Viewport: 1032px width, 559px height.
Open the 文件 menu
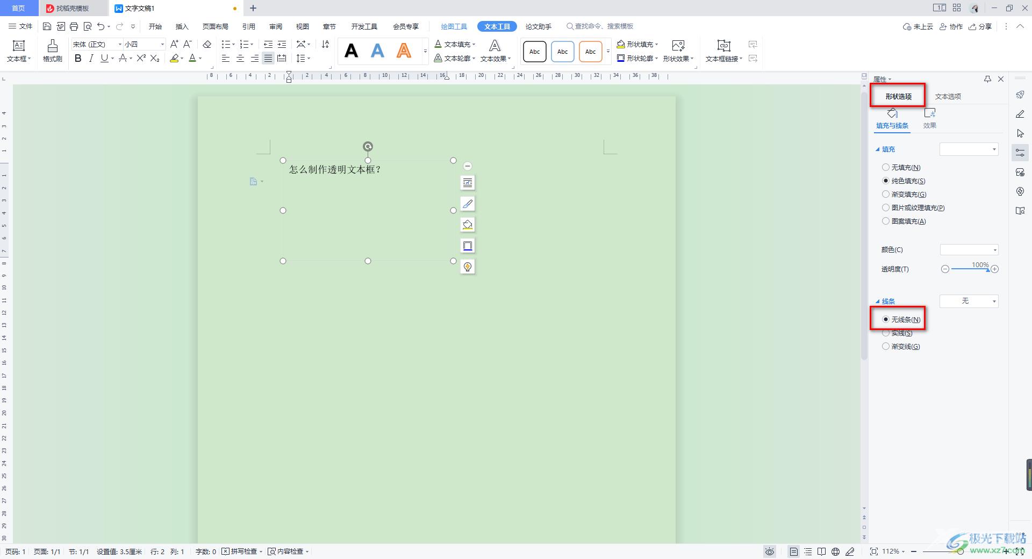click(x=20, y=26)
